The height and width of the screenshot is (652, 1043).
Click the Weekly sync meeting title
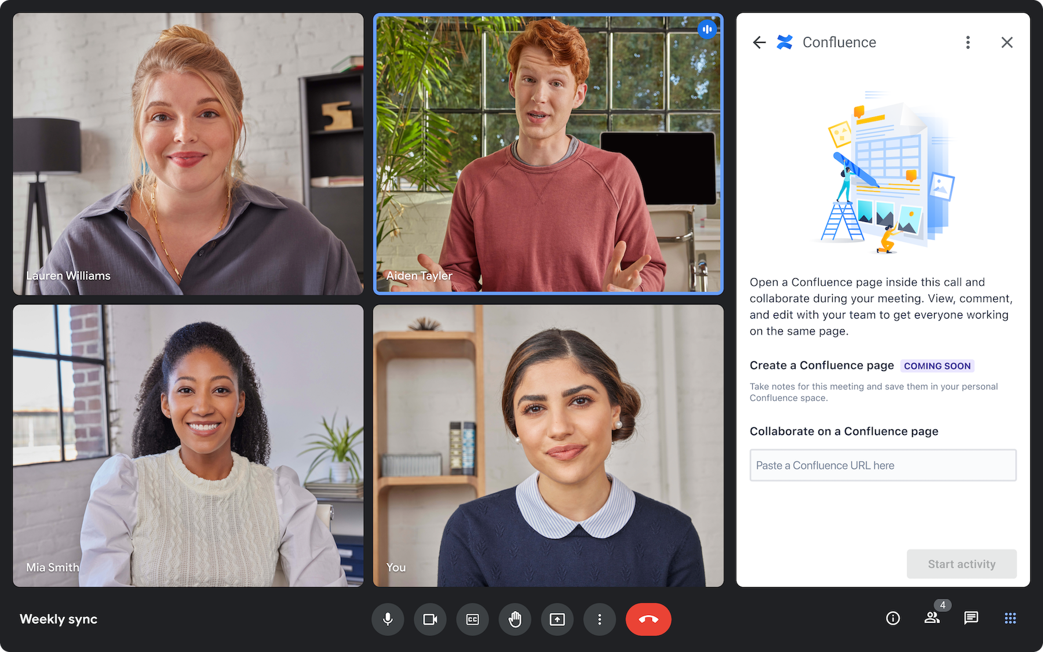[x=59, y=619]
